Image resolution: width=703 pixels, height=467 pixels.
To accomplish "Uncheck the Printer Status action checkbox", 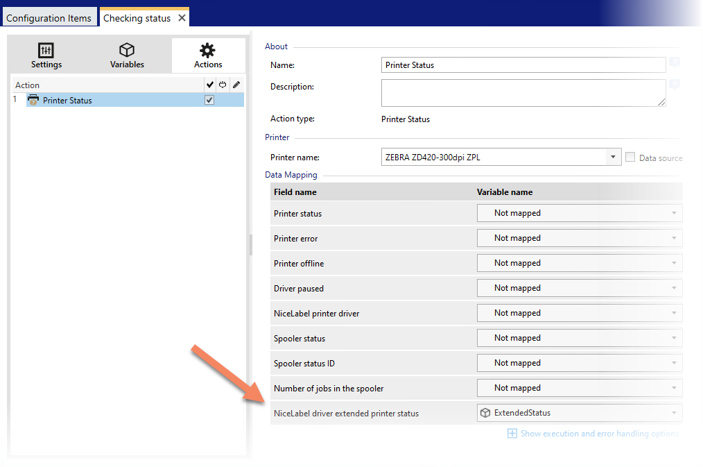I will point(209,100).
